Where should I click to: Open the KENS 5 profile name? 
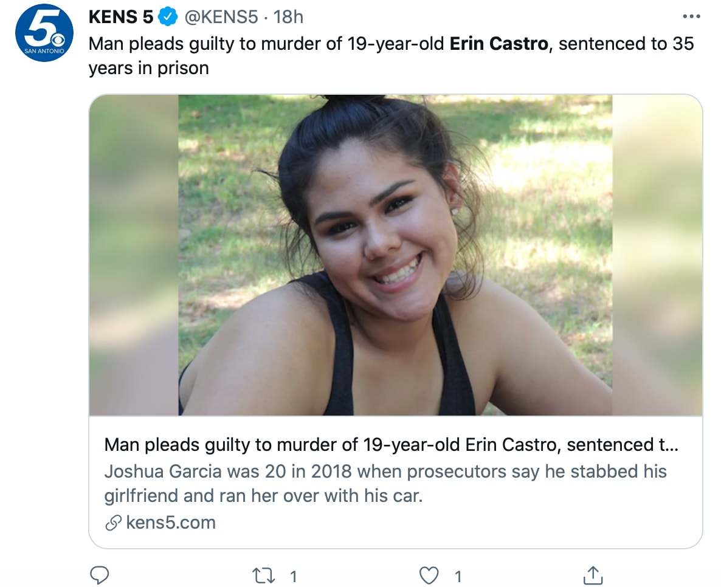coord(121,17)
